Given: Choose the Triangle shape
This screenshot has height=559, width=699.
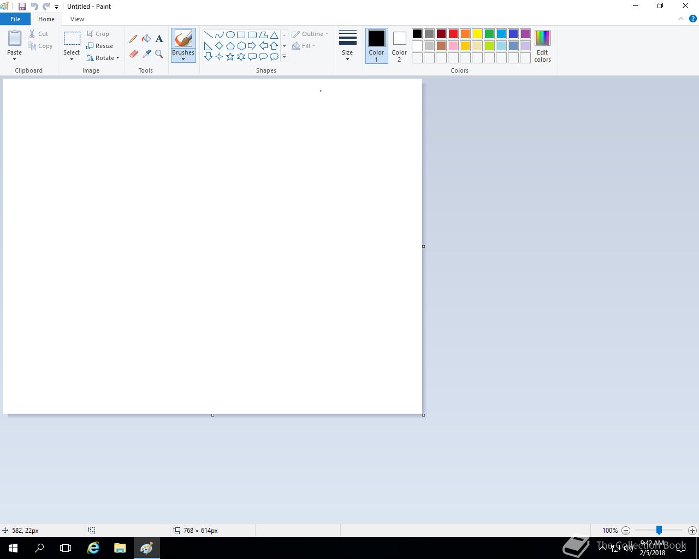Looking at the screenshot, I should point(274,34).
